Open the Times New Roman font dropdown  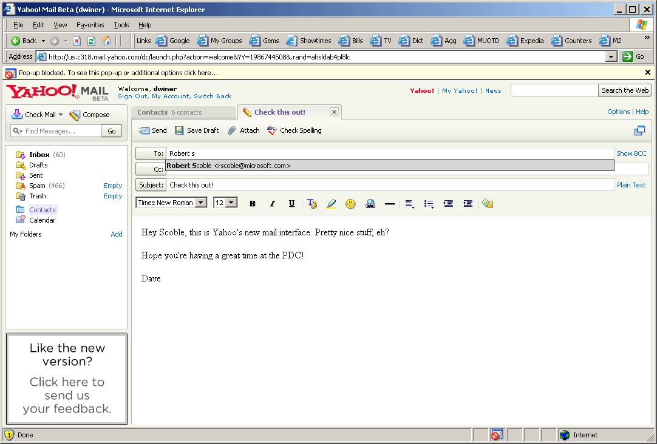coord(201,203)
